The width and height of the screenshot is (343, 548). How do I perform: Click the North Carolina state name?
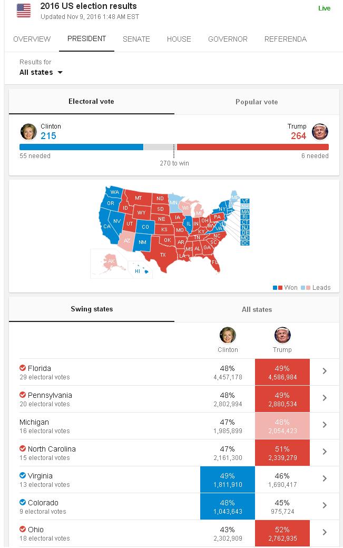click(x=52, y=449)
